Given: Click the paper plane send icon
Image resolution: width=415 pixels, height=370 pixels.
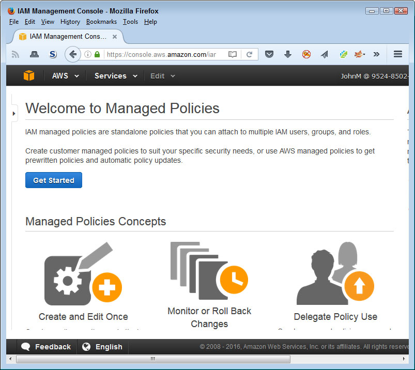Looking at the screenshot, I should (x=325, y=54).
